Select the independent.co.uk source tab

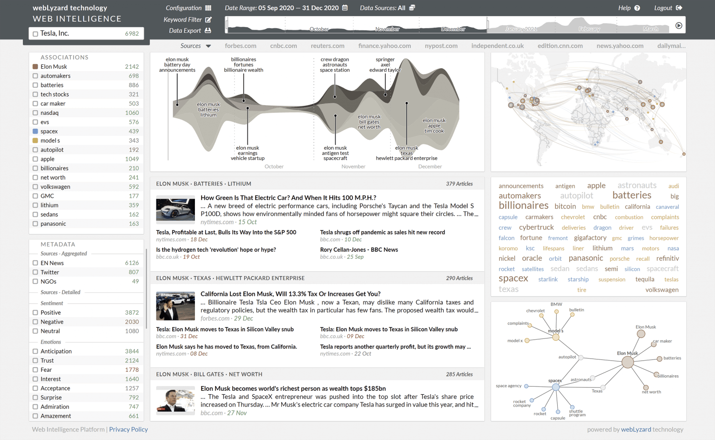click(498, 46)
